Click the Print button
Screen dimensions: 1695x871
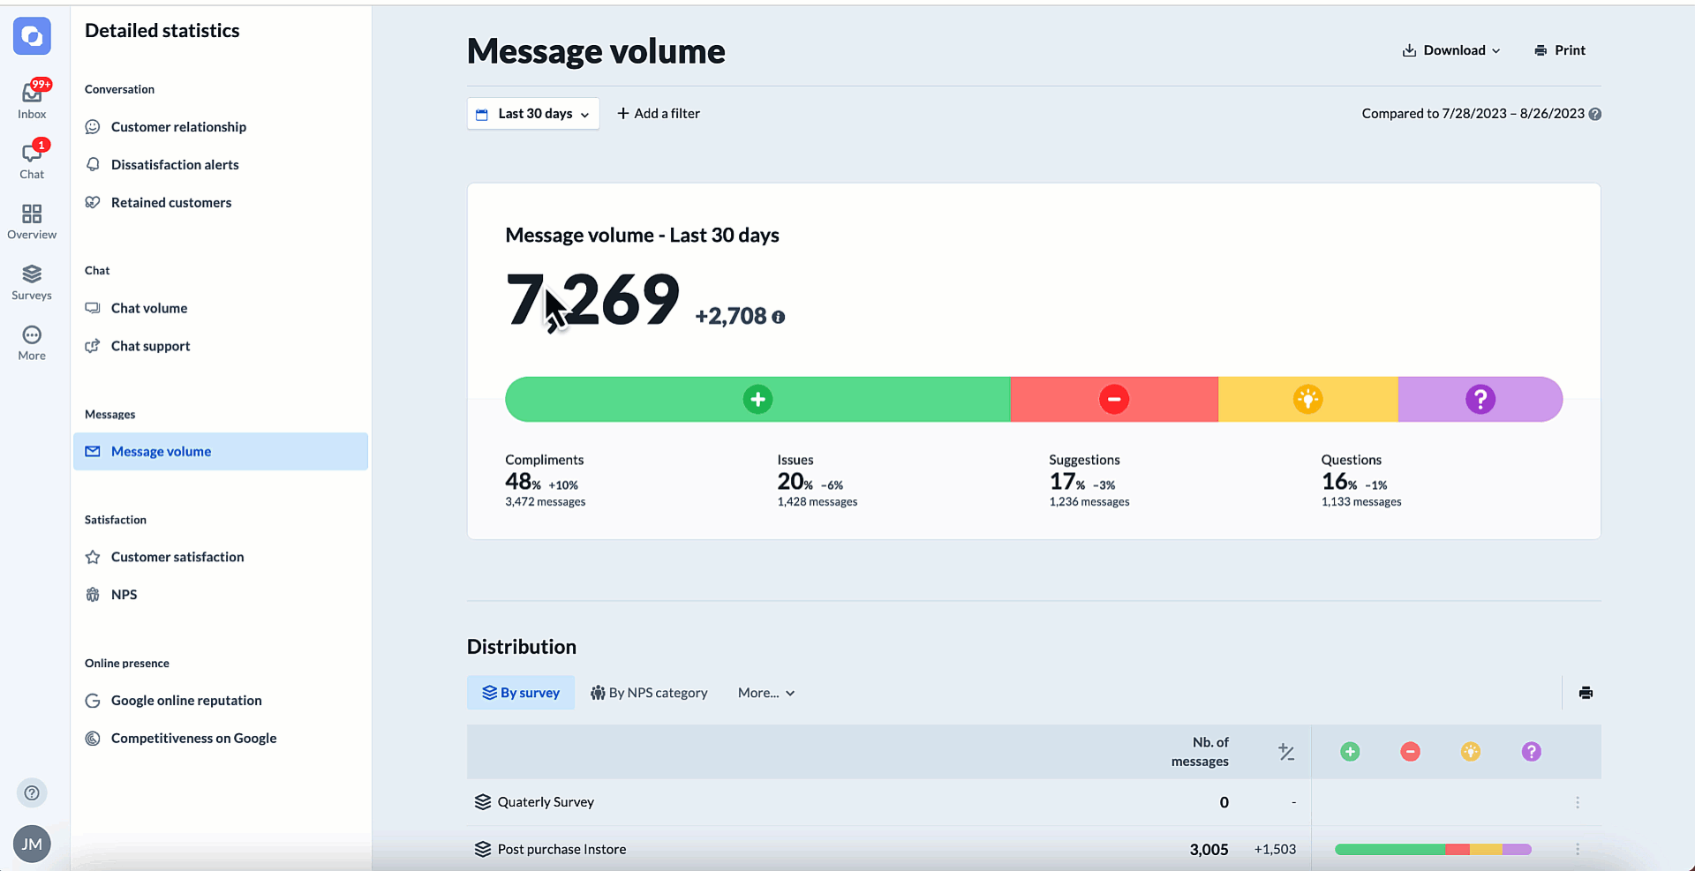[x=1560, y=50]
